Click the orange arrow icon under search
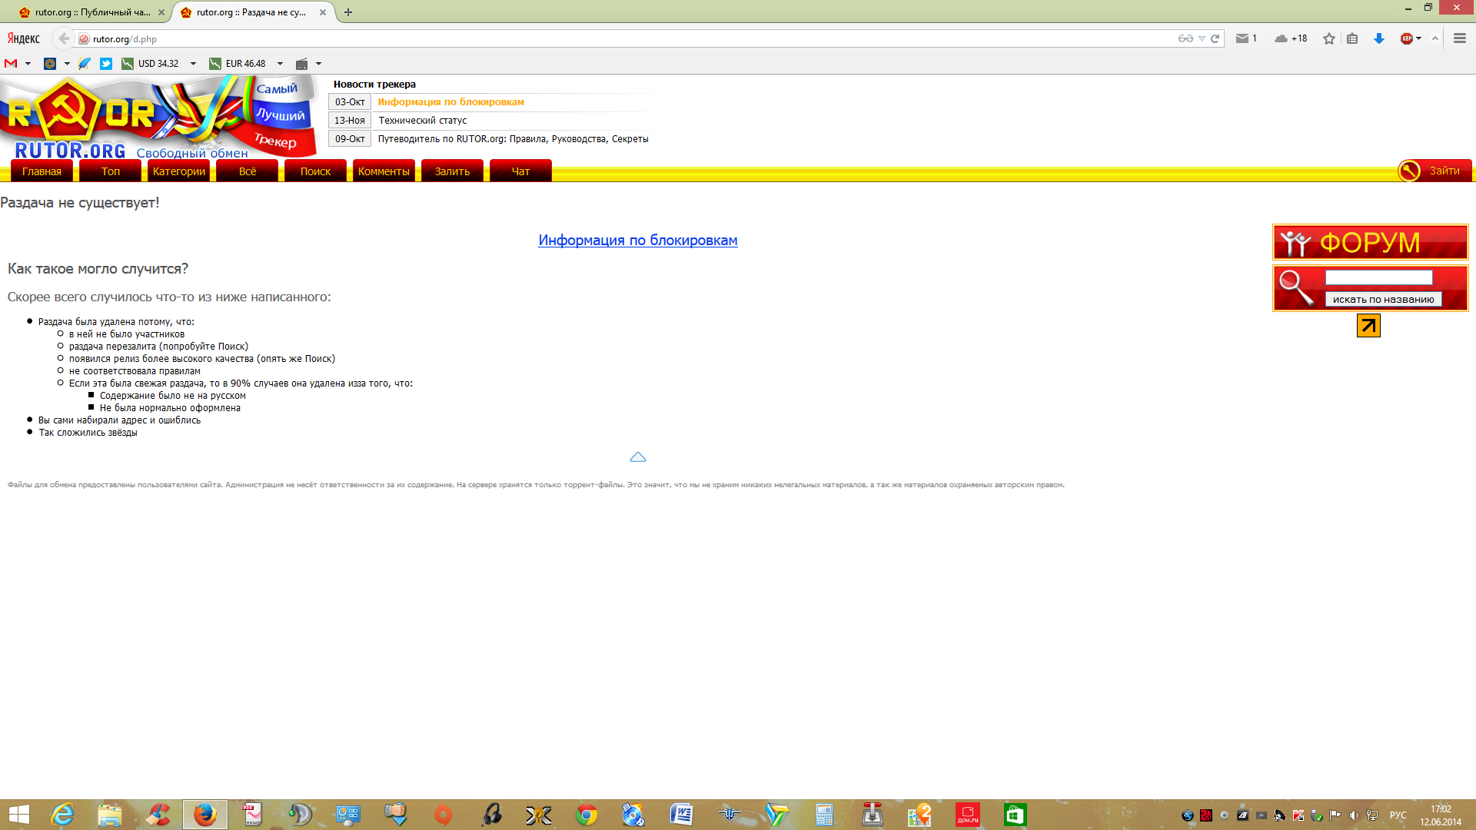This screenshot has height=830, width=1476. tap(1368, 326)
